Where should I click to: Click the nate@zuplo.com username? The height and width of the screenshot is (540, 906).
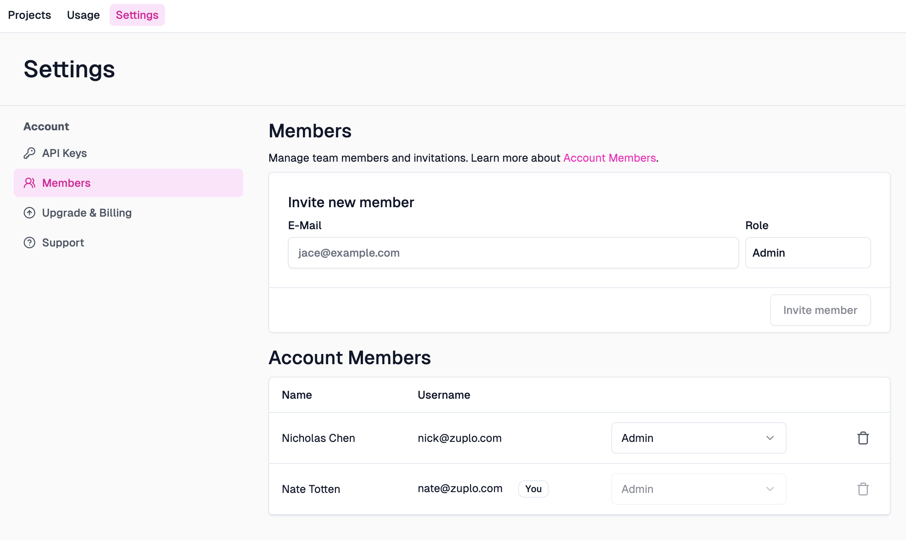[460, 488]
